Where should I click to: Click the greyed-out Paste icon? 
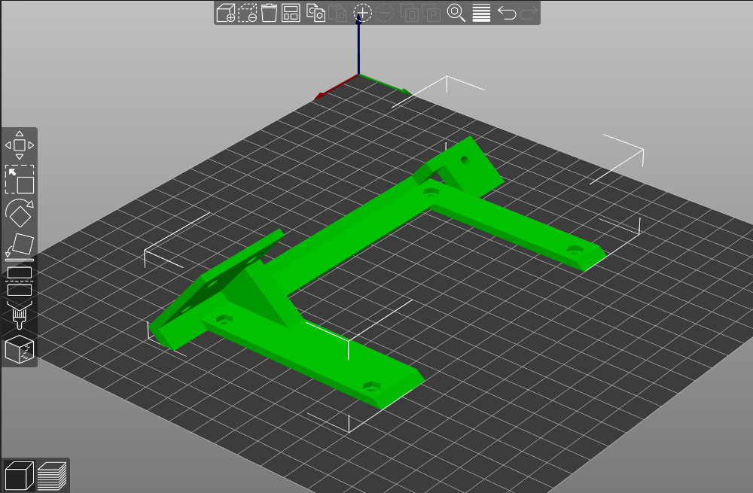click(338, 13)
